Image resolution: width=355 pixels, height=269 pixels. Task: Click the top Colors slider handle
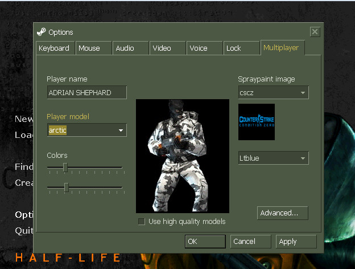65,168
